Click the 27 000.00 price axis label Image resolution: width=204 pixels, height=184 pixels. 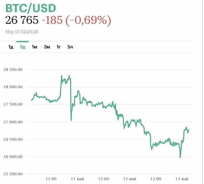pyautogui.click(x=13, y=122)
